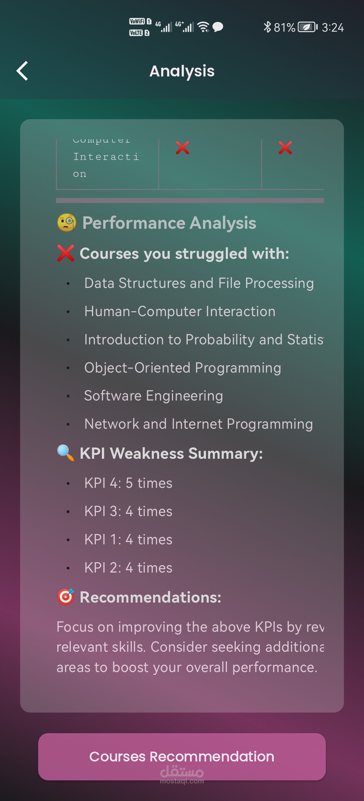Viewport: 364px width, 801px height.
Task: Click the Courses Recommendation button
Action: tap(182, 756)
